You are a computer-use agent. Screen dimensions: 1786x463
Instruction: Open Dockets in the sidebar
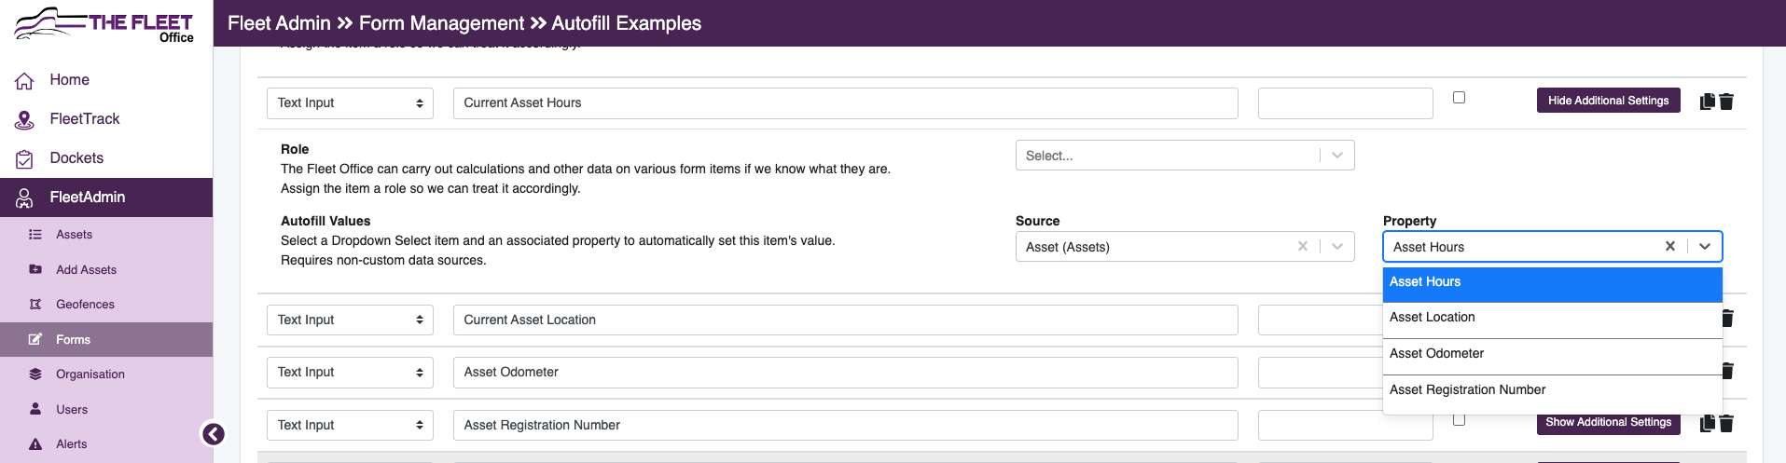(x=106, y=158)
